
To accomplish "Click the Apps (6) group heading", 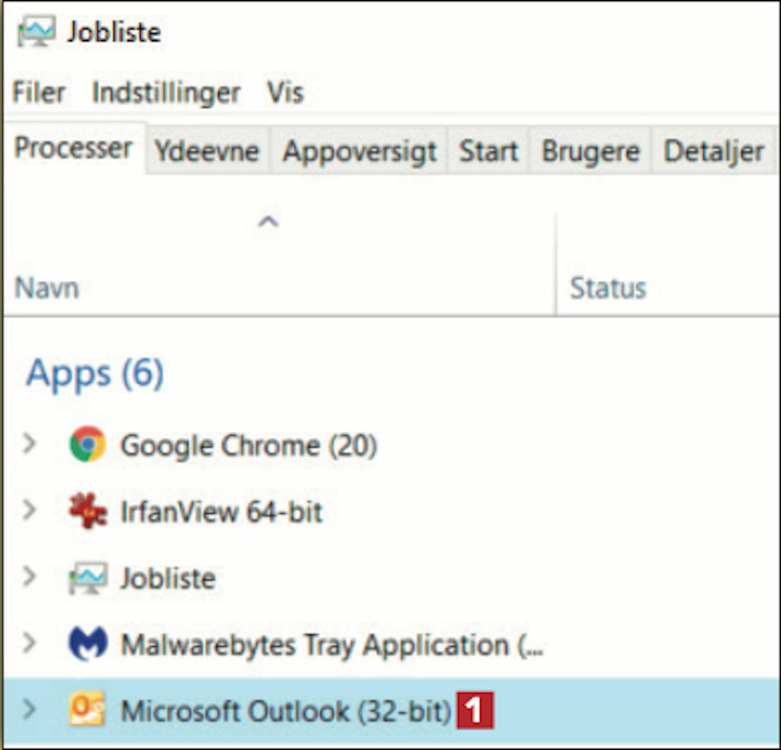I will [95, 374].
